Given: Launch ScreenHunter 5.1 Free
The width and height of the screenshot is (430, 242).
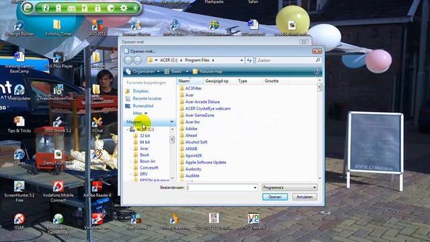Looking at the screenshot, I should [19, 192].
